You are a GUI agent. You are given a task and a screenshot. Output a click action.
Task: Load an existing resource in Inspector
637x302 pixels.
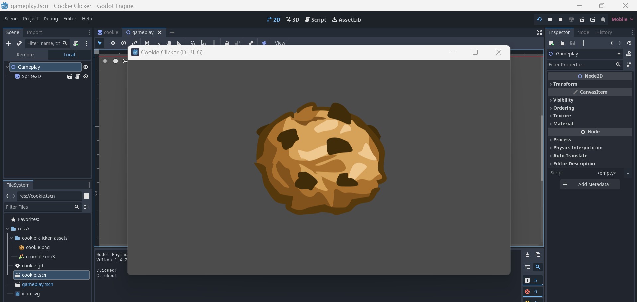click(x=562, y=43)
